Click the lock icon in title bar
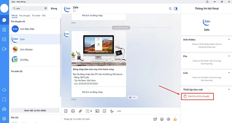 (x=207, y=2)
